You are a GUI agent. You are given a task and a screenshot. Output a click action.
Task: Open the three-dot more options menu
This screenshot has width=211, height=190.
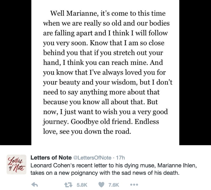pos(134,185)
